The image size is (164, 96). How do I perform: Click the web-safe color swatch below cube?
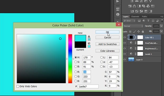[89, 46]
